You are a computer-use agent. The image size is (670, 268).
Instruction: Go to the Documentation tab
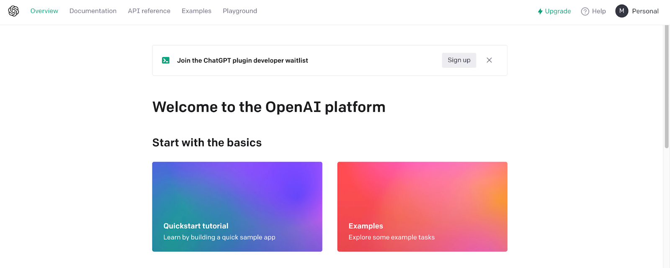93,11
